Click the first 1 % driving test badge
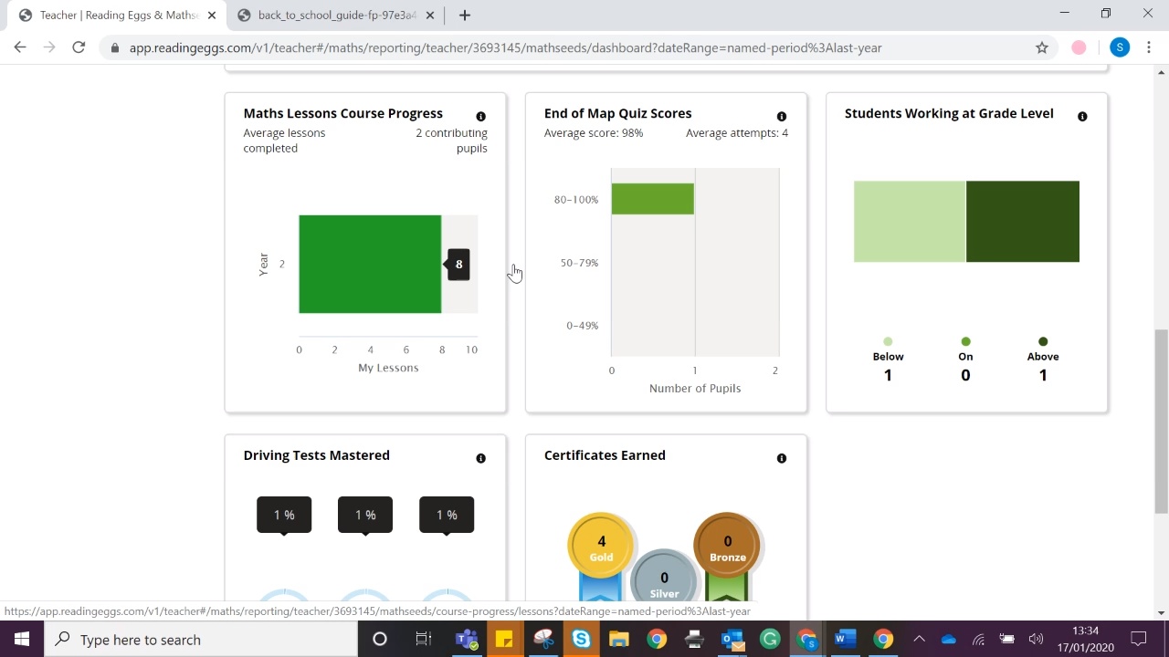1169x657 pixels. pyautogui.click(x=284, y=515)
